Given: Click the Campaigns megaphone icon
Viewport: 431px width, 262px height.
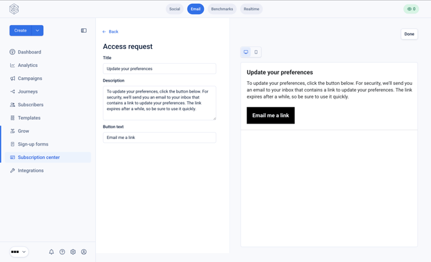Looking at the screenshot, I should tap(12, 79).
